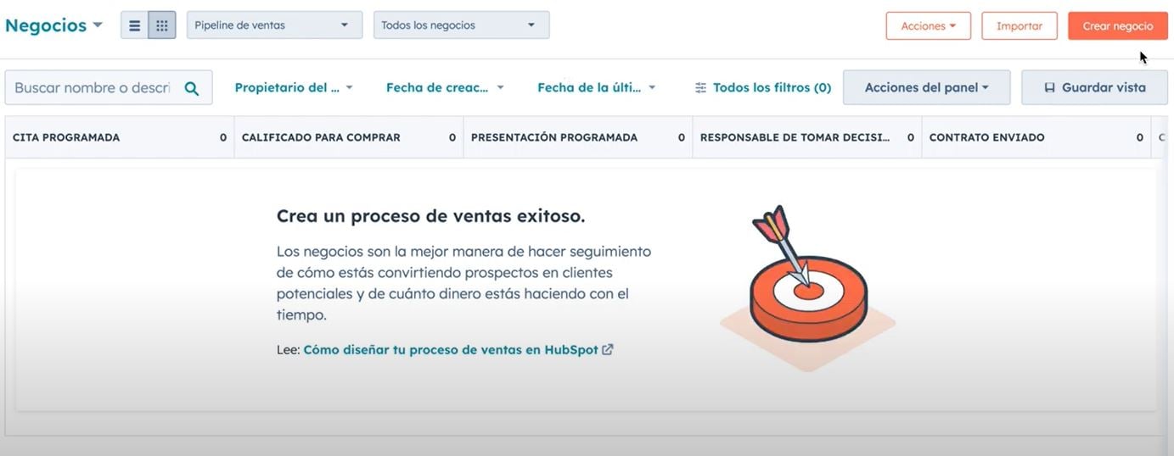Expand Acciones del panel menu

927,87
